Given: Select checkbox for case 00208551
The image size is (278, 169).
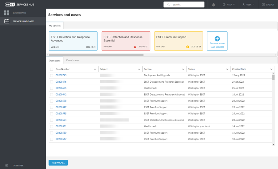Looking at the screenshot, I should click(x=52, y=126).
